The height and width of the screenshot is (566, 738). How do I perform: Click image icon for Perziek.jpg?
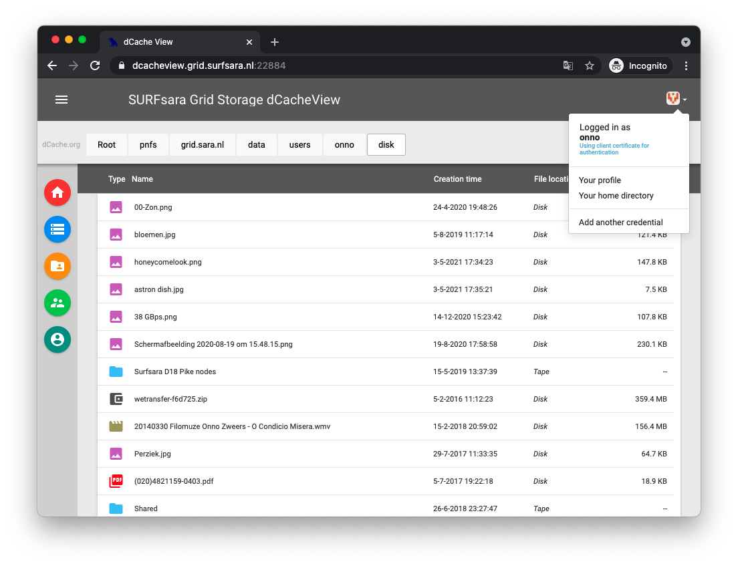pos(116,454)
